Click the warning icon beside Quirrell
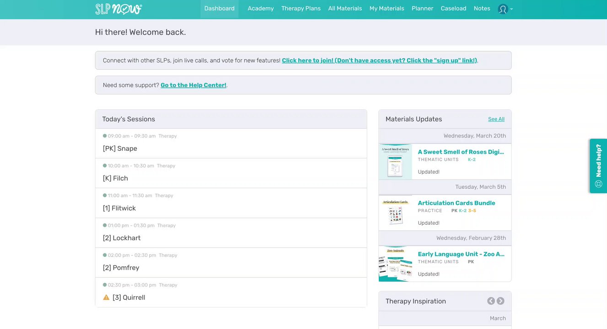607x329 pixels. (x=106, y=297)
